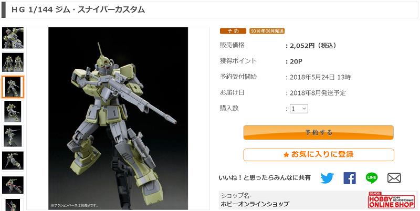Viewport: 420px width, 211px height.
Task: Share the product on Twitter
Action: click(x=327, y=178)
